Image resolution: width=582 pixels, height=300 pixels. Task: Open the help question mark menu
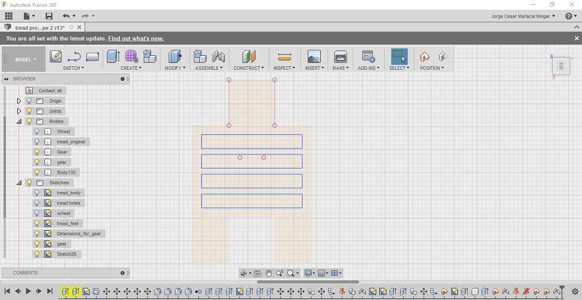click(571, 16)
